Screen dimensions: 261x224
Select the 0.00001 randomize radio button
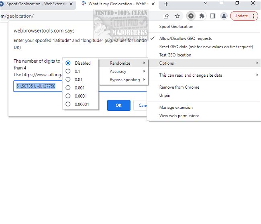pyautogui.click(x=68, y=104)
